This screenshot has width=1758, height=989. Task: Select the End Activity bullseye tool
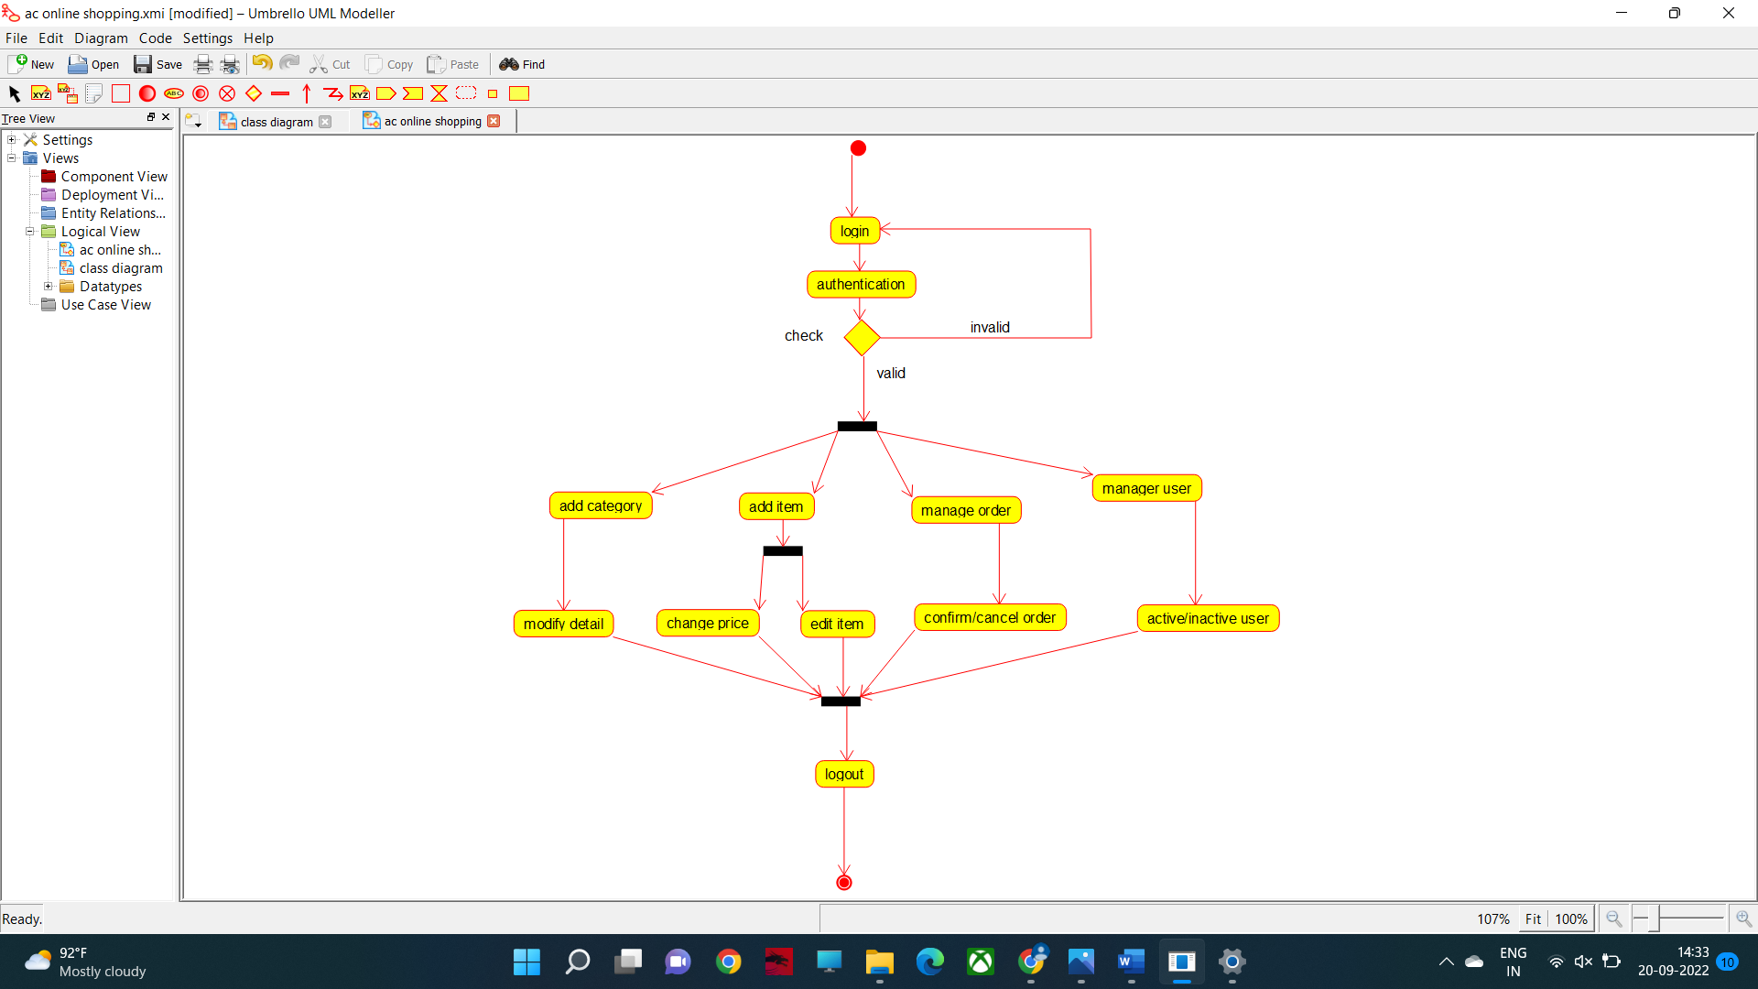[x=201, y=93]
